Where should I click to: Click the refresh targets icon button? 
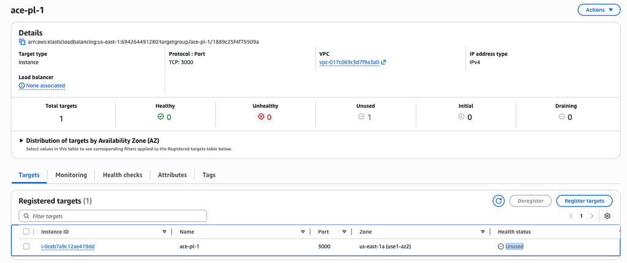(x=498, y=200)
